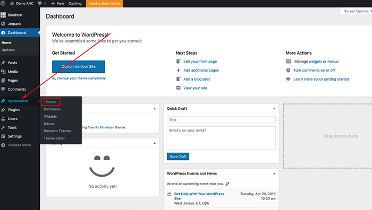Click the Posts pin icon in the sidebar

[x=3, y=63]
